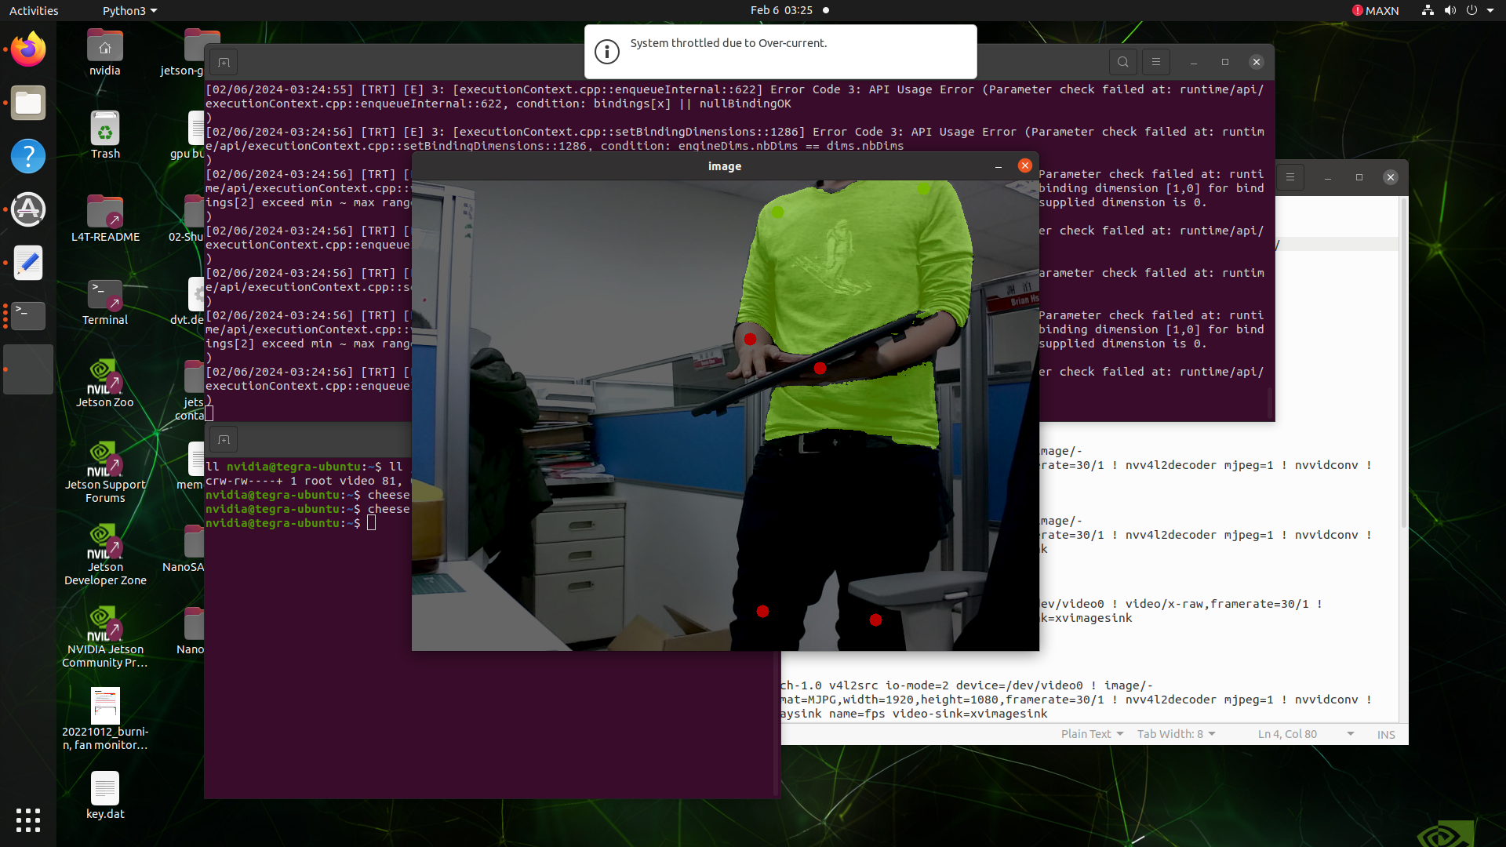Launch Ubuntu Software Updater dock icon
Image resolution: width=1506 pixels, height=847 pixels.
point(28,209)
